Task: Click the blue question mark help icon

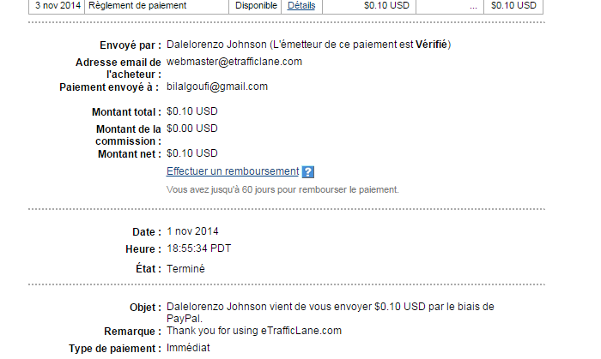Action: pyautogui.click(x=307, y=171)
